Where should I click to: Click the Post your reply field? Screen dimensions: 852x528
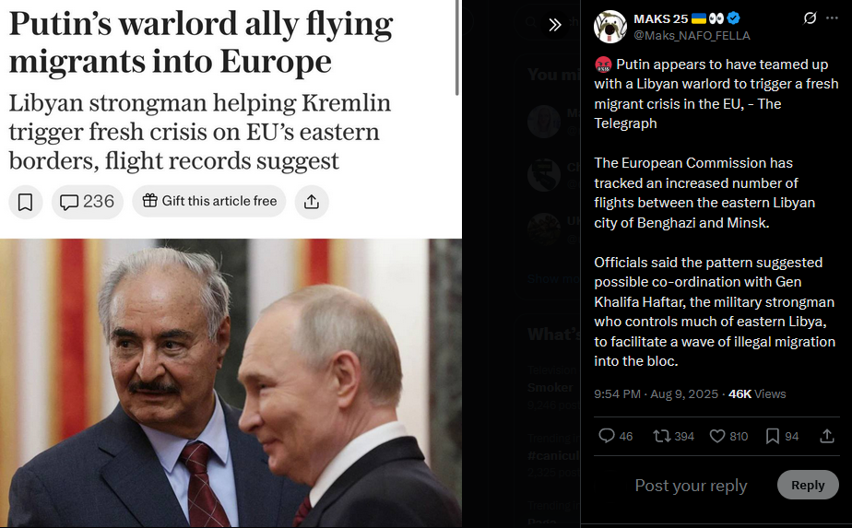pyautogui.click(x=691, y=485)
